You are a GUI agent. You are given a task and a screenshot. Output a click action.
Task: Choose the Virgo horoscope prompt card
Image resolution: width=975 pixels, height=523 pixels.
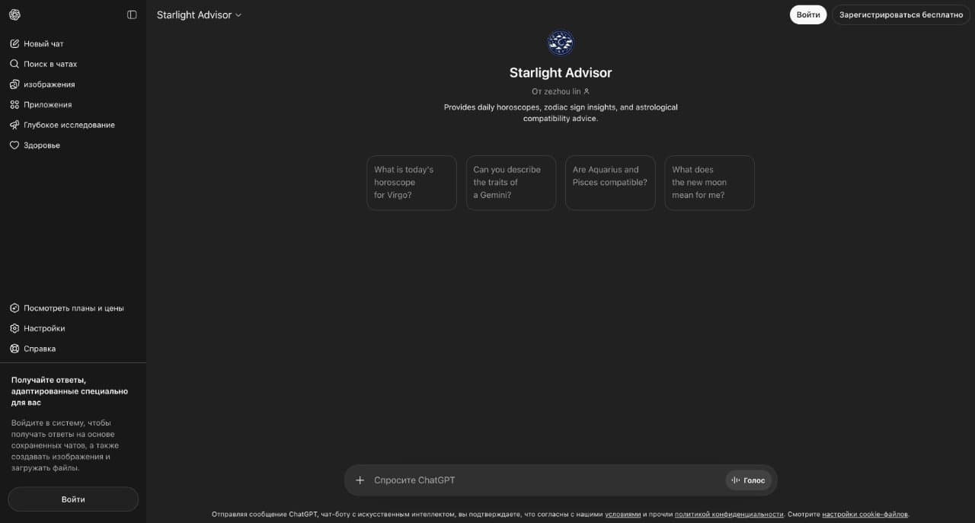pos(411,183)
